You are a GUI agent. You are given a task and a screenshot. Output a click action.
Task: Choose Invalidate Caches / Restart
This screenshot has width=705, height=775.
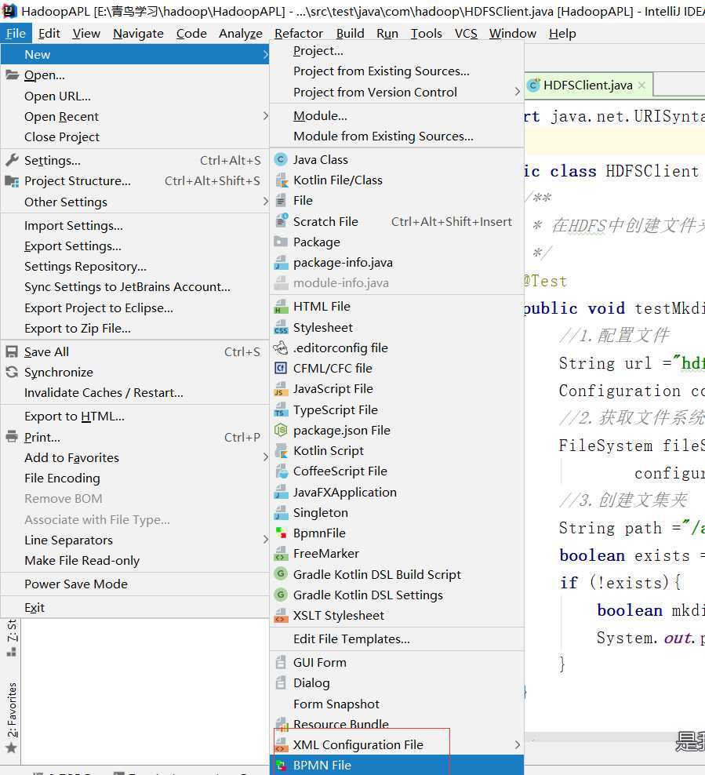104,392
